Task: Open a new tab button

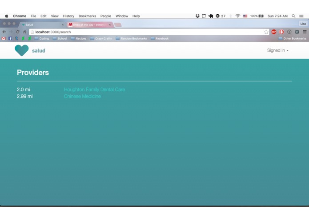Action: pos(118,24)
